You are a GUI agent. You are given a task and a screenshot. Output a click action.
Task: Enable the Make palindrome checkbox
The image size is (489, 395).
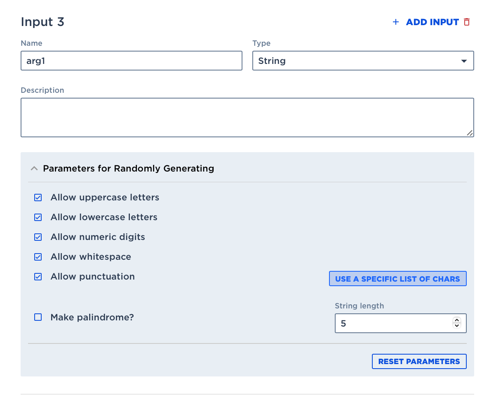(38, 317)
